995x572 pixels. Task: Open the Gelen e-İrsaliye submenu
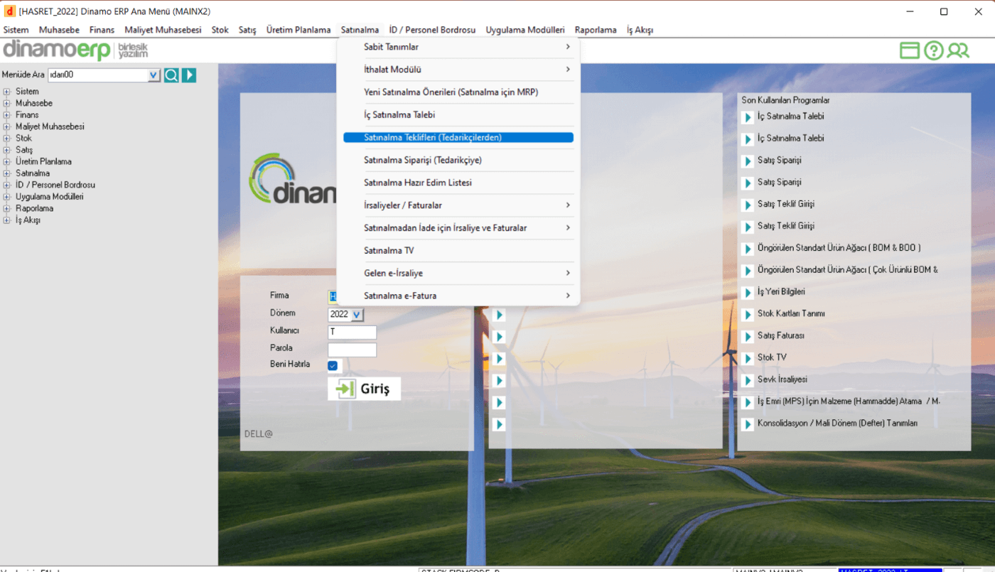click(458, 274)
